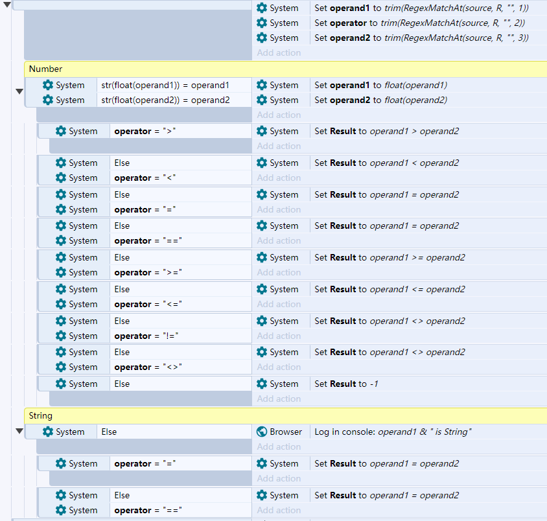547x521 pixels.
Task: Select the Else text above operator = "<"
Action: (x=122, y=163)
